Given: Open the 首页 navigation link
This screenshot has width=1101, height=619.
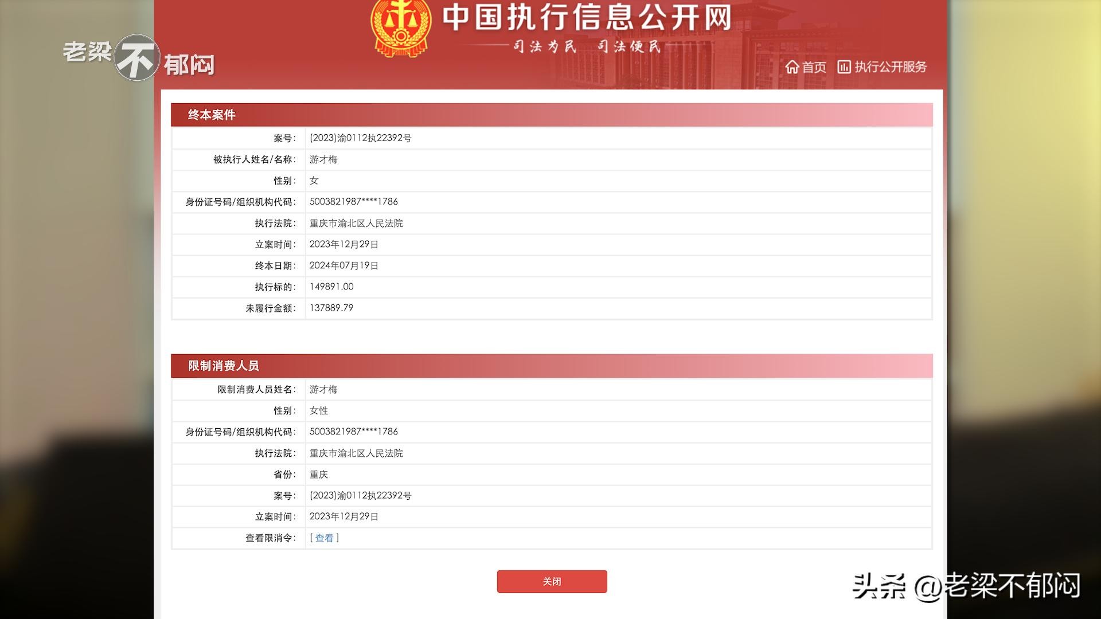Looking at the screenshot, I should point(814,67).
